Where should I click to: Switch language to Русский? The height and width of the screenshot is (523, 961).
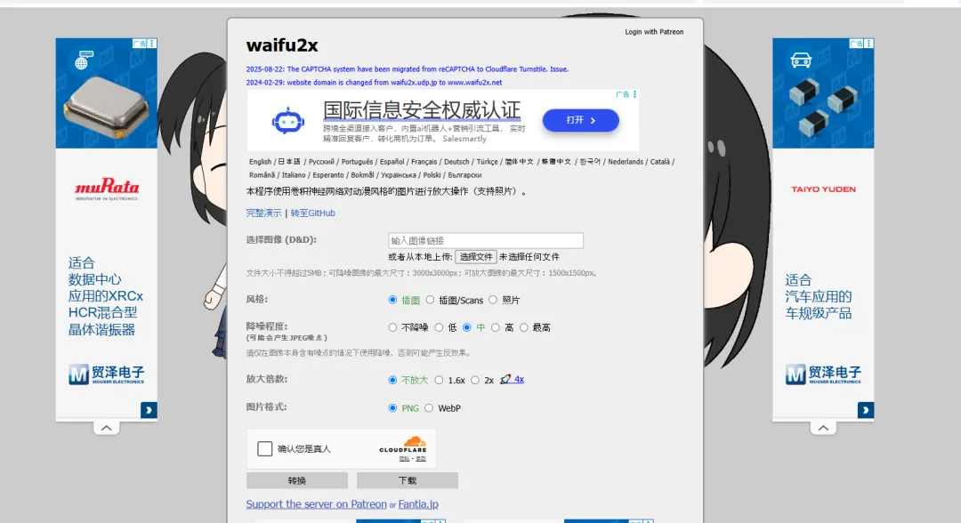click(321, 162)
